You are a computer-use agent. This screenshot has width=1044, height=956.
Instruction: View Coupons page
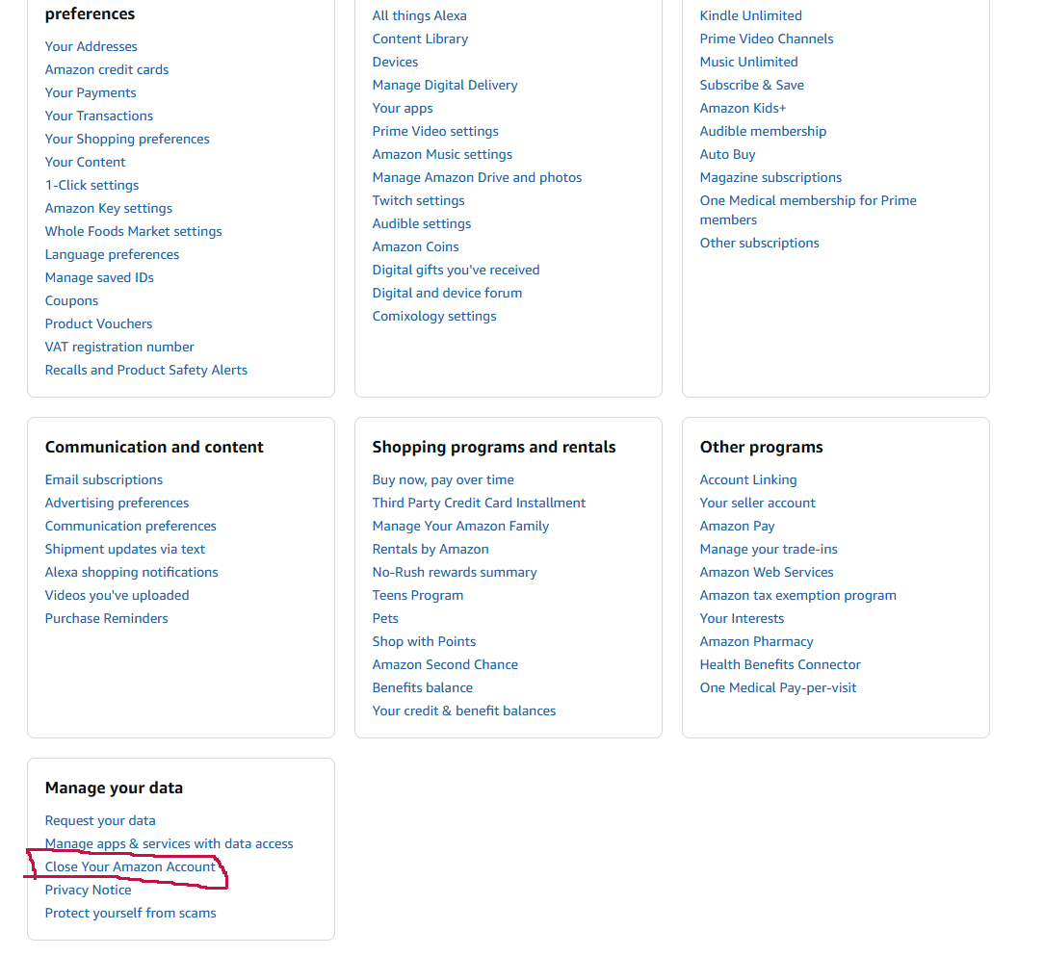(72, 301)
